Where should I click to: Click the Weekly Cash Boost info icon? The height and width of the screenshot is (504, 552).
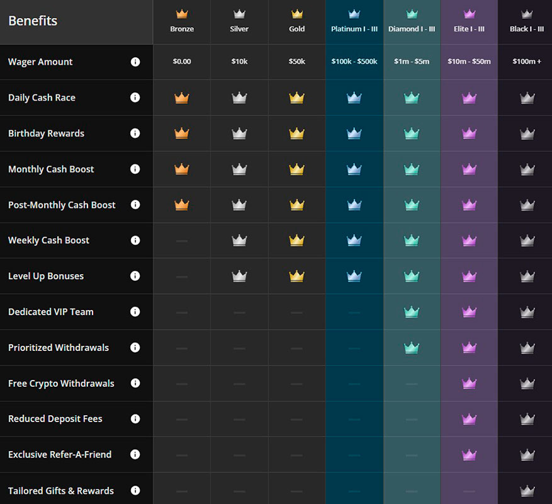coord(135,240)
